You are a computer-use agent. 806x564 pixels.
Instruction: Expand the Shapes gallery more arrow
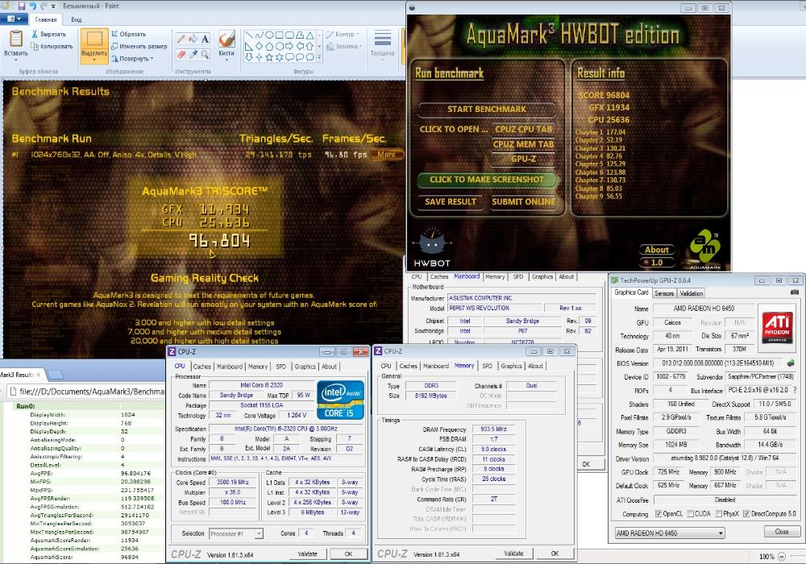click(x=319, y=57)
